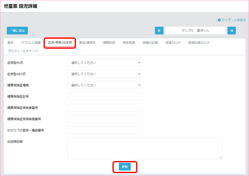Click the next child right arrow button
This screenshot has width=249, height=176.
[232, 30]
